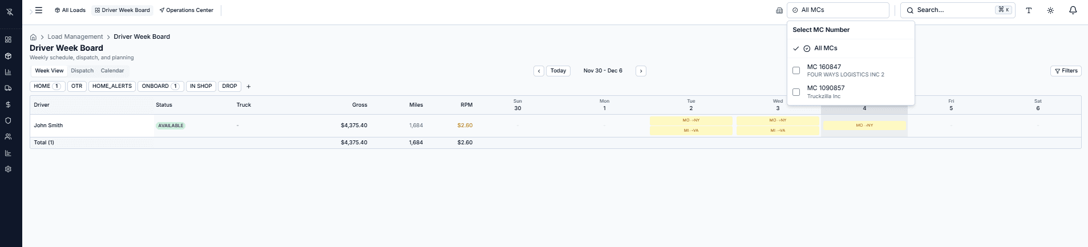Click the Today button
Viewport: 1088px width, 247px height.
558,71
